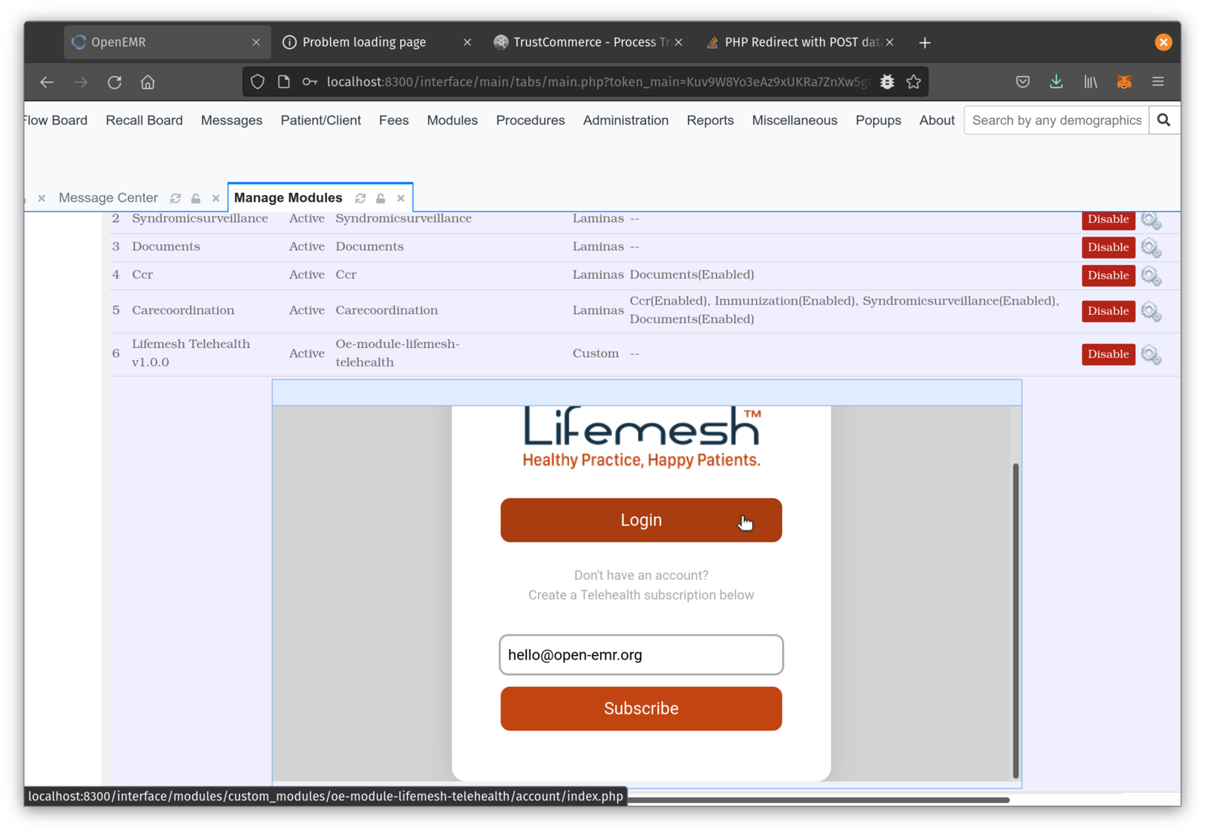The image size is (1205, 833).
Task: Click the Lifemesh Login button
Action: (x=641, y=520)
